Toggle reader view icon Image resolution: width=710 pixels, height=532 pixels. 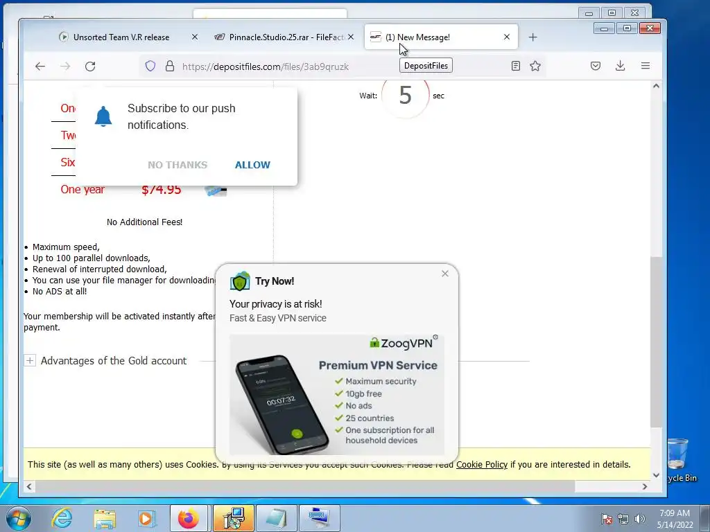pyautogui.click(x=516, y=66)
